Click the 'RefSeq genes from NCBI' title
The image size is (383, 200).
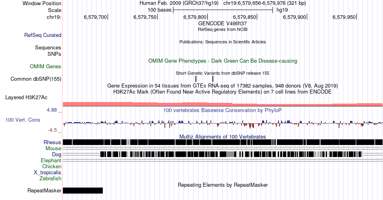tap(223, 29)
